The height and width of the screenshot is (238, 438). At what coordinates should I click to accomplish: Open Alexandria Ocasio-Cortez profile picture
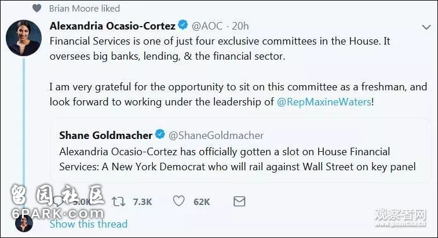click(x=24, y=38)
